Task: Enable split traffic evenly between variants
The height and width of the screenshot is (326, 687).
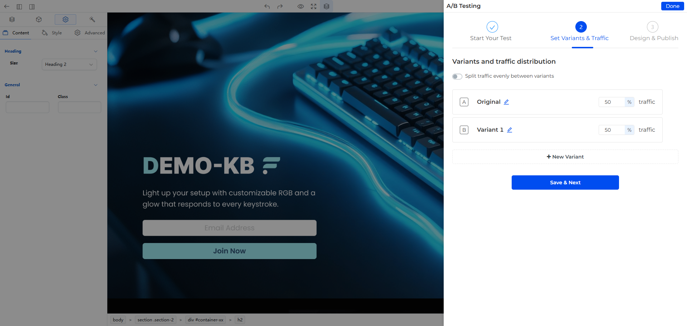Action: pyautogui.click(x=457, y=76)
